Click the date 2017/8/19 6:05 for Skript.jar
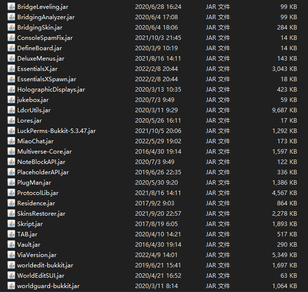 point(156,224)
